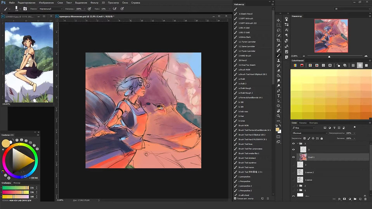Add a layer style with fx icon

[339, 199]
